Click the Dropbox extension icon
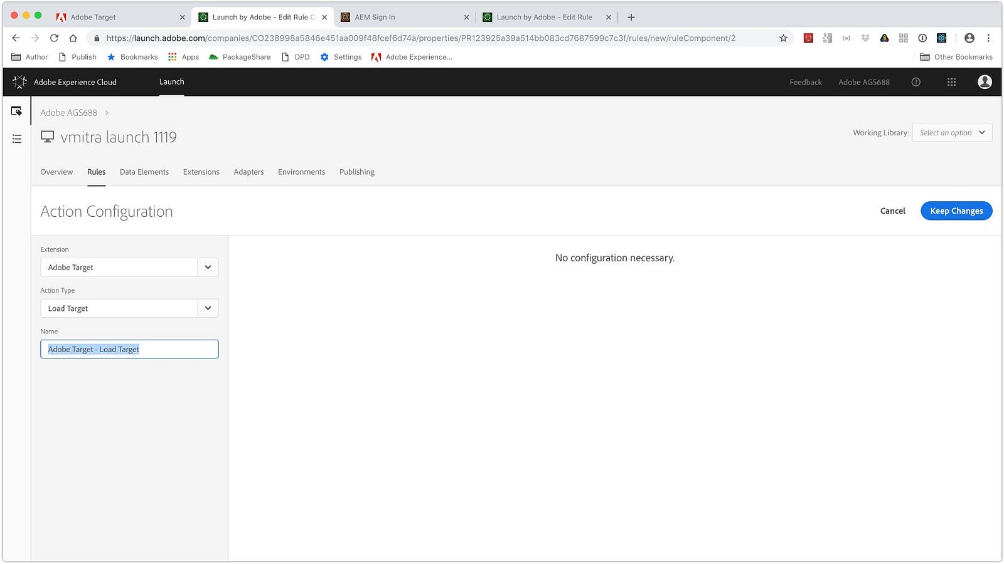Image resolution: width=1004 pixels, height=564 pixels. click(x=865, y=38)
